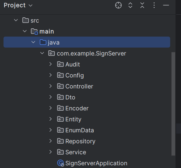Click the SignServerApplication class icon

[61, 163]
